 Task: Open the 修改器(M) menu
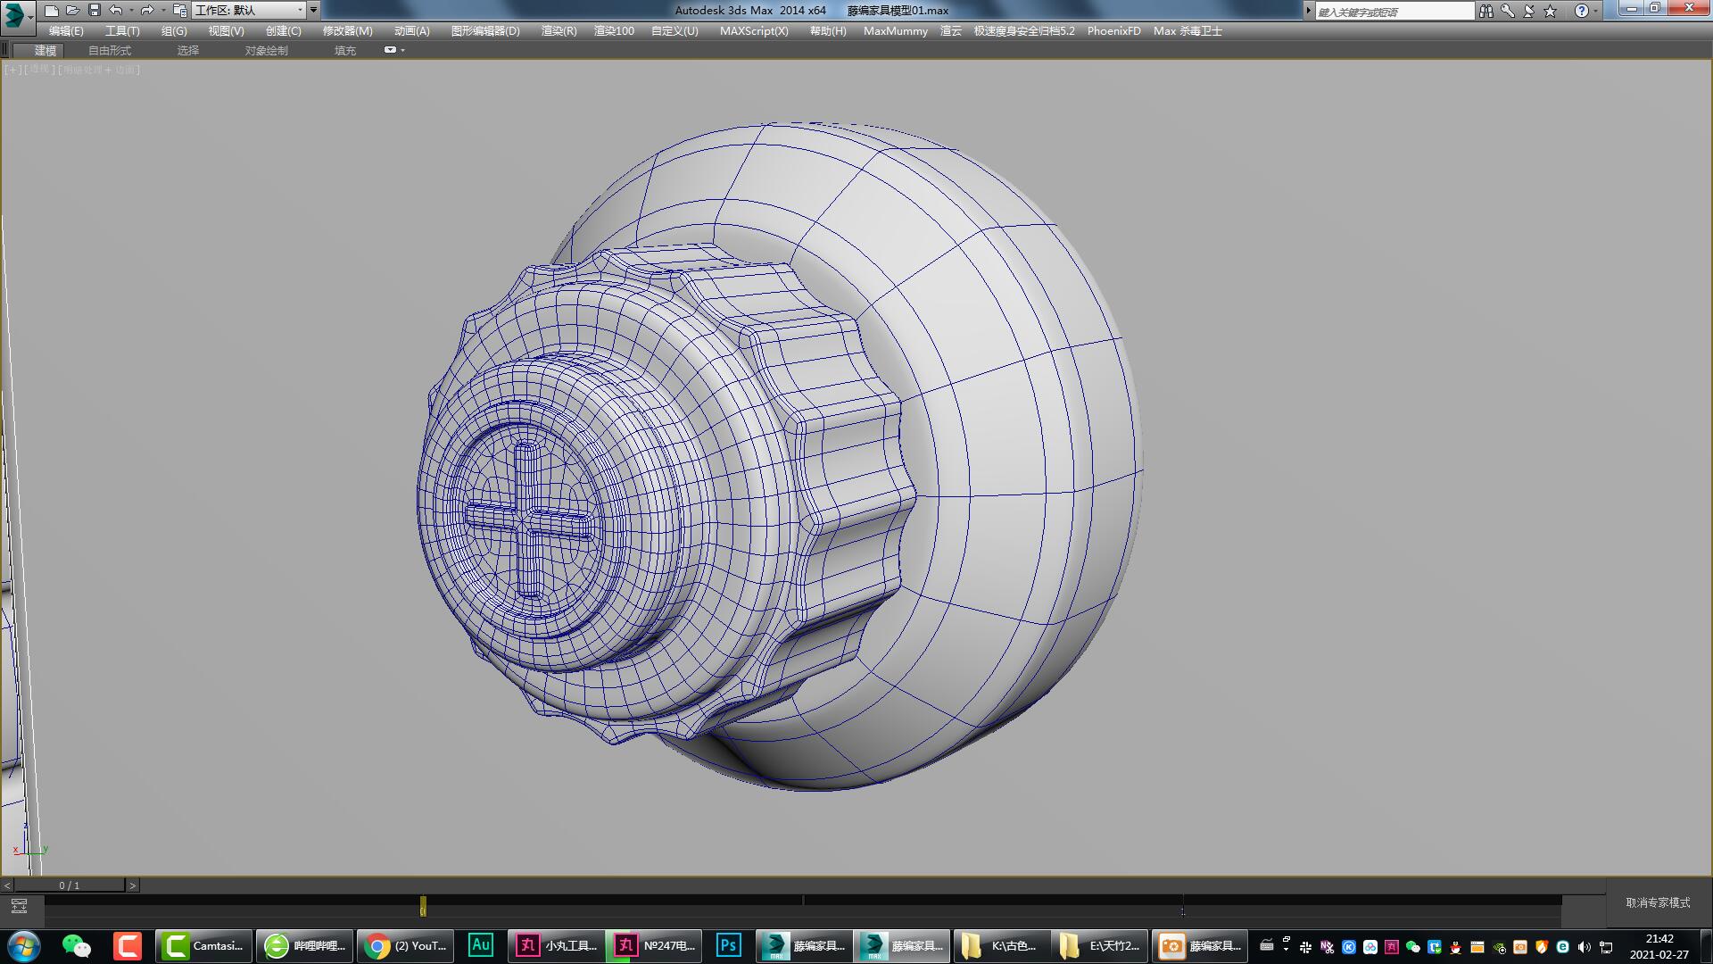(x=347, y=30)
